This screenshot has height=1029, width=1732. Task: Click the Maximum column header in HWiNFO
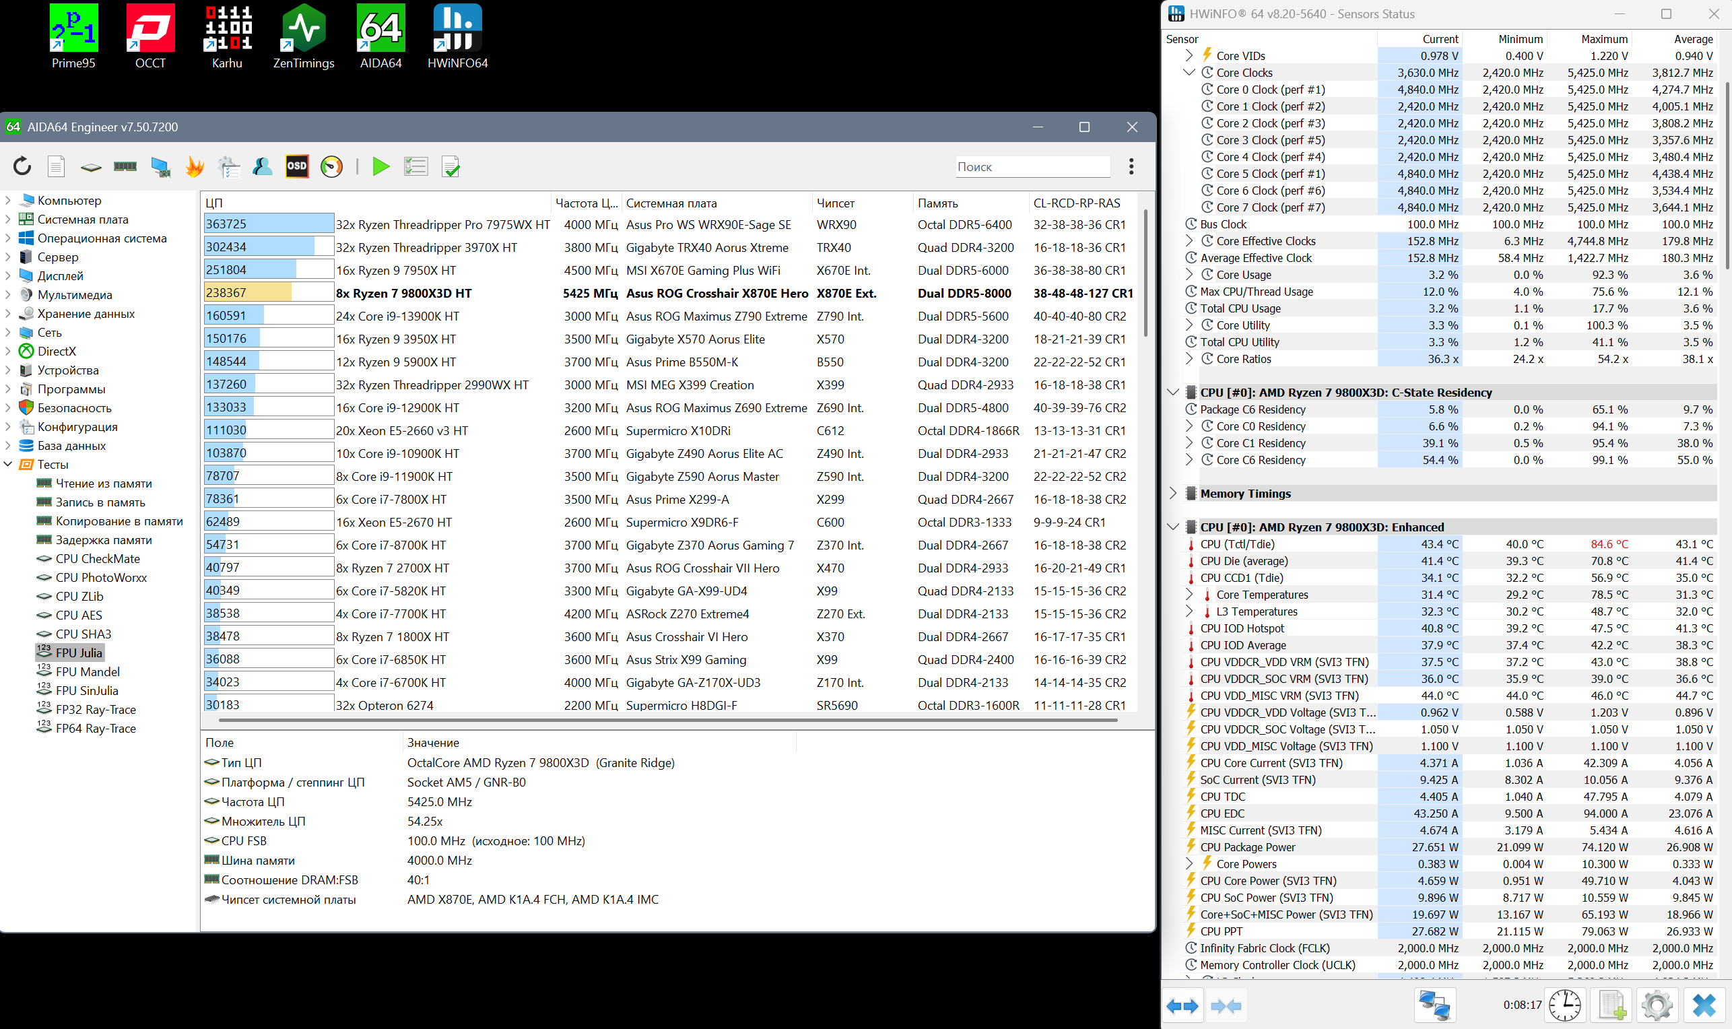(x=1604, y=39)
